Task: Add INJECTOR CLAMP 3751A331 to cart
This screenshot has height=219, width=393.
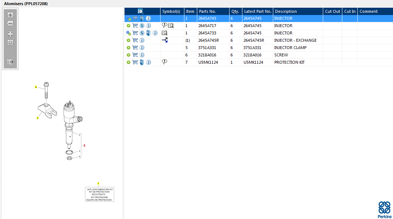Action: 135,48
